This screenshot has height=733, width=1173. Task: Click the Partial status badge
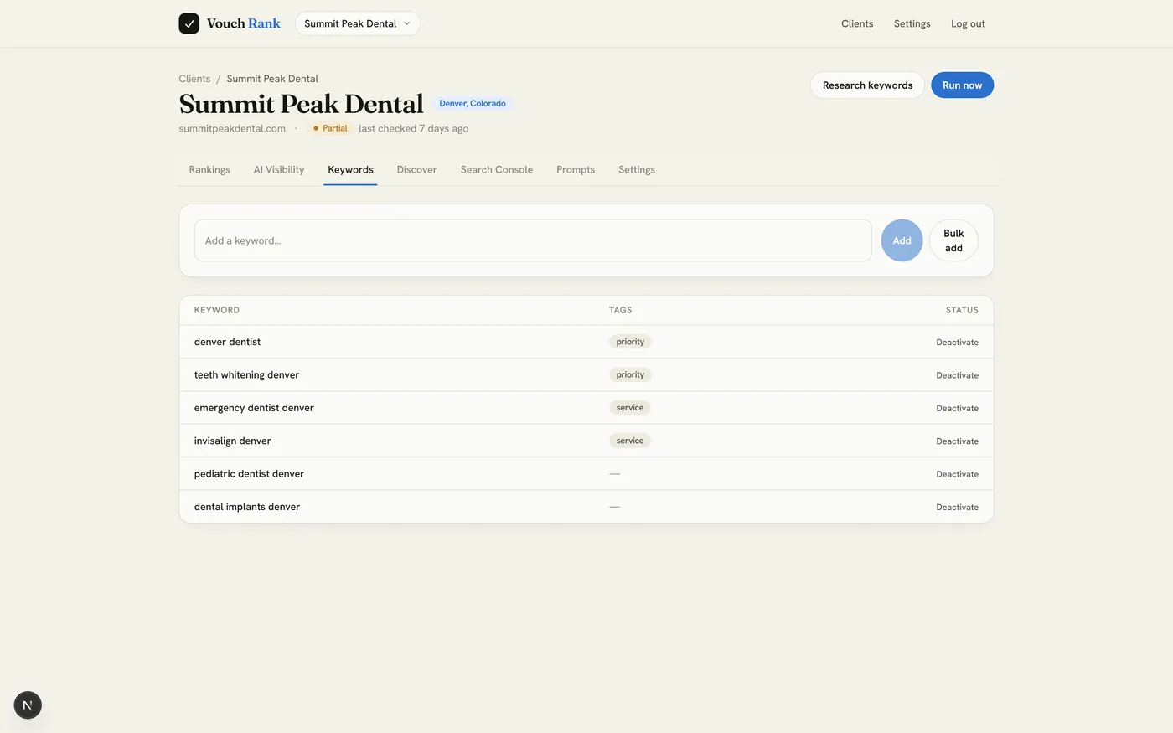[x=329, y=128]
